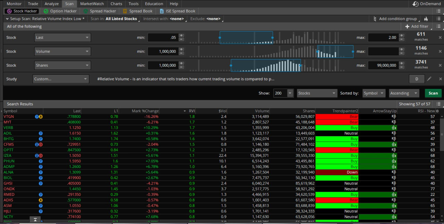Switch to the Option Hacker subtab
Screen dimensions: 444x224
point(60,11)
